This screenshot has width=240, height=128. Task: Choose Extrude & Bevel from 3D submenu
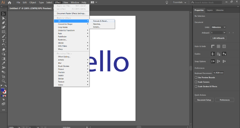tap(102, 21)
